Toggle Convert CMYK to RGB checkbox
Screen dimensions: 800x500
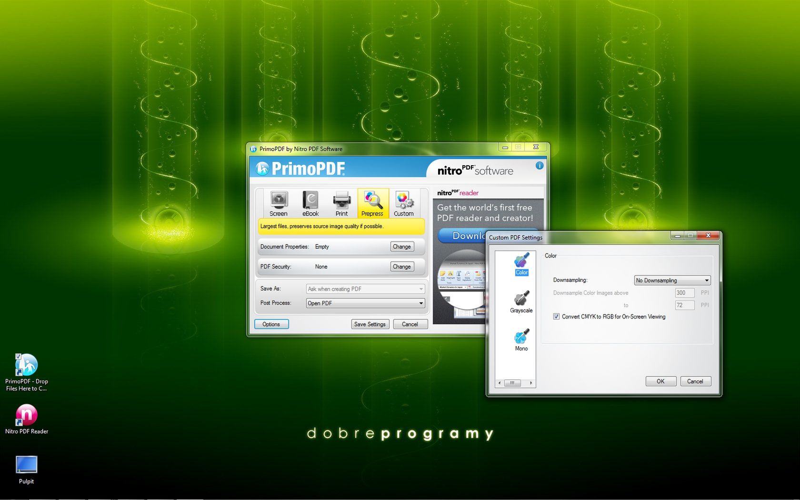tap(556, 317)
